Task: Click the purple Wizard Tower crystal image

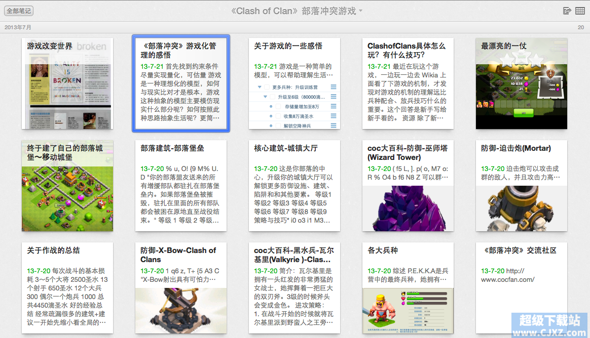Action: point(408,208)
